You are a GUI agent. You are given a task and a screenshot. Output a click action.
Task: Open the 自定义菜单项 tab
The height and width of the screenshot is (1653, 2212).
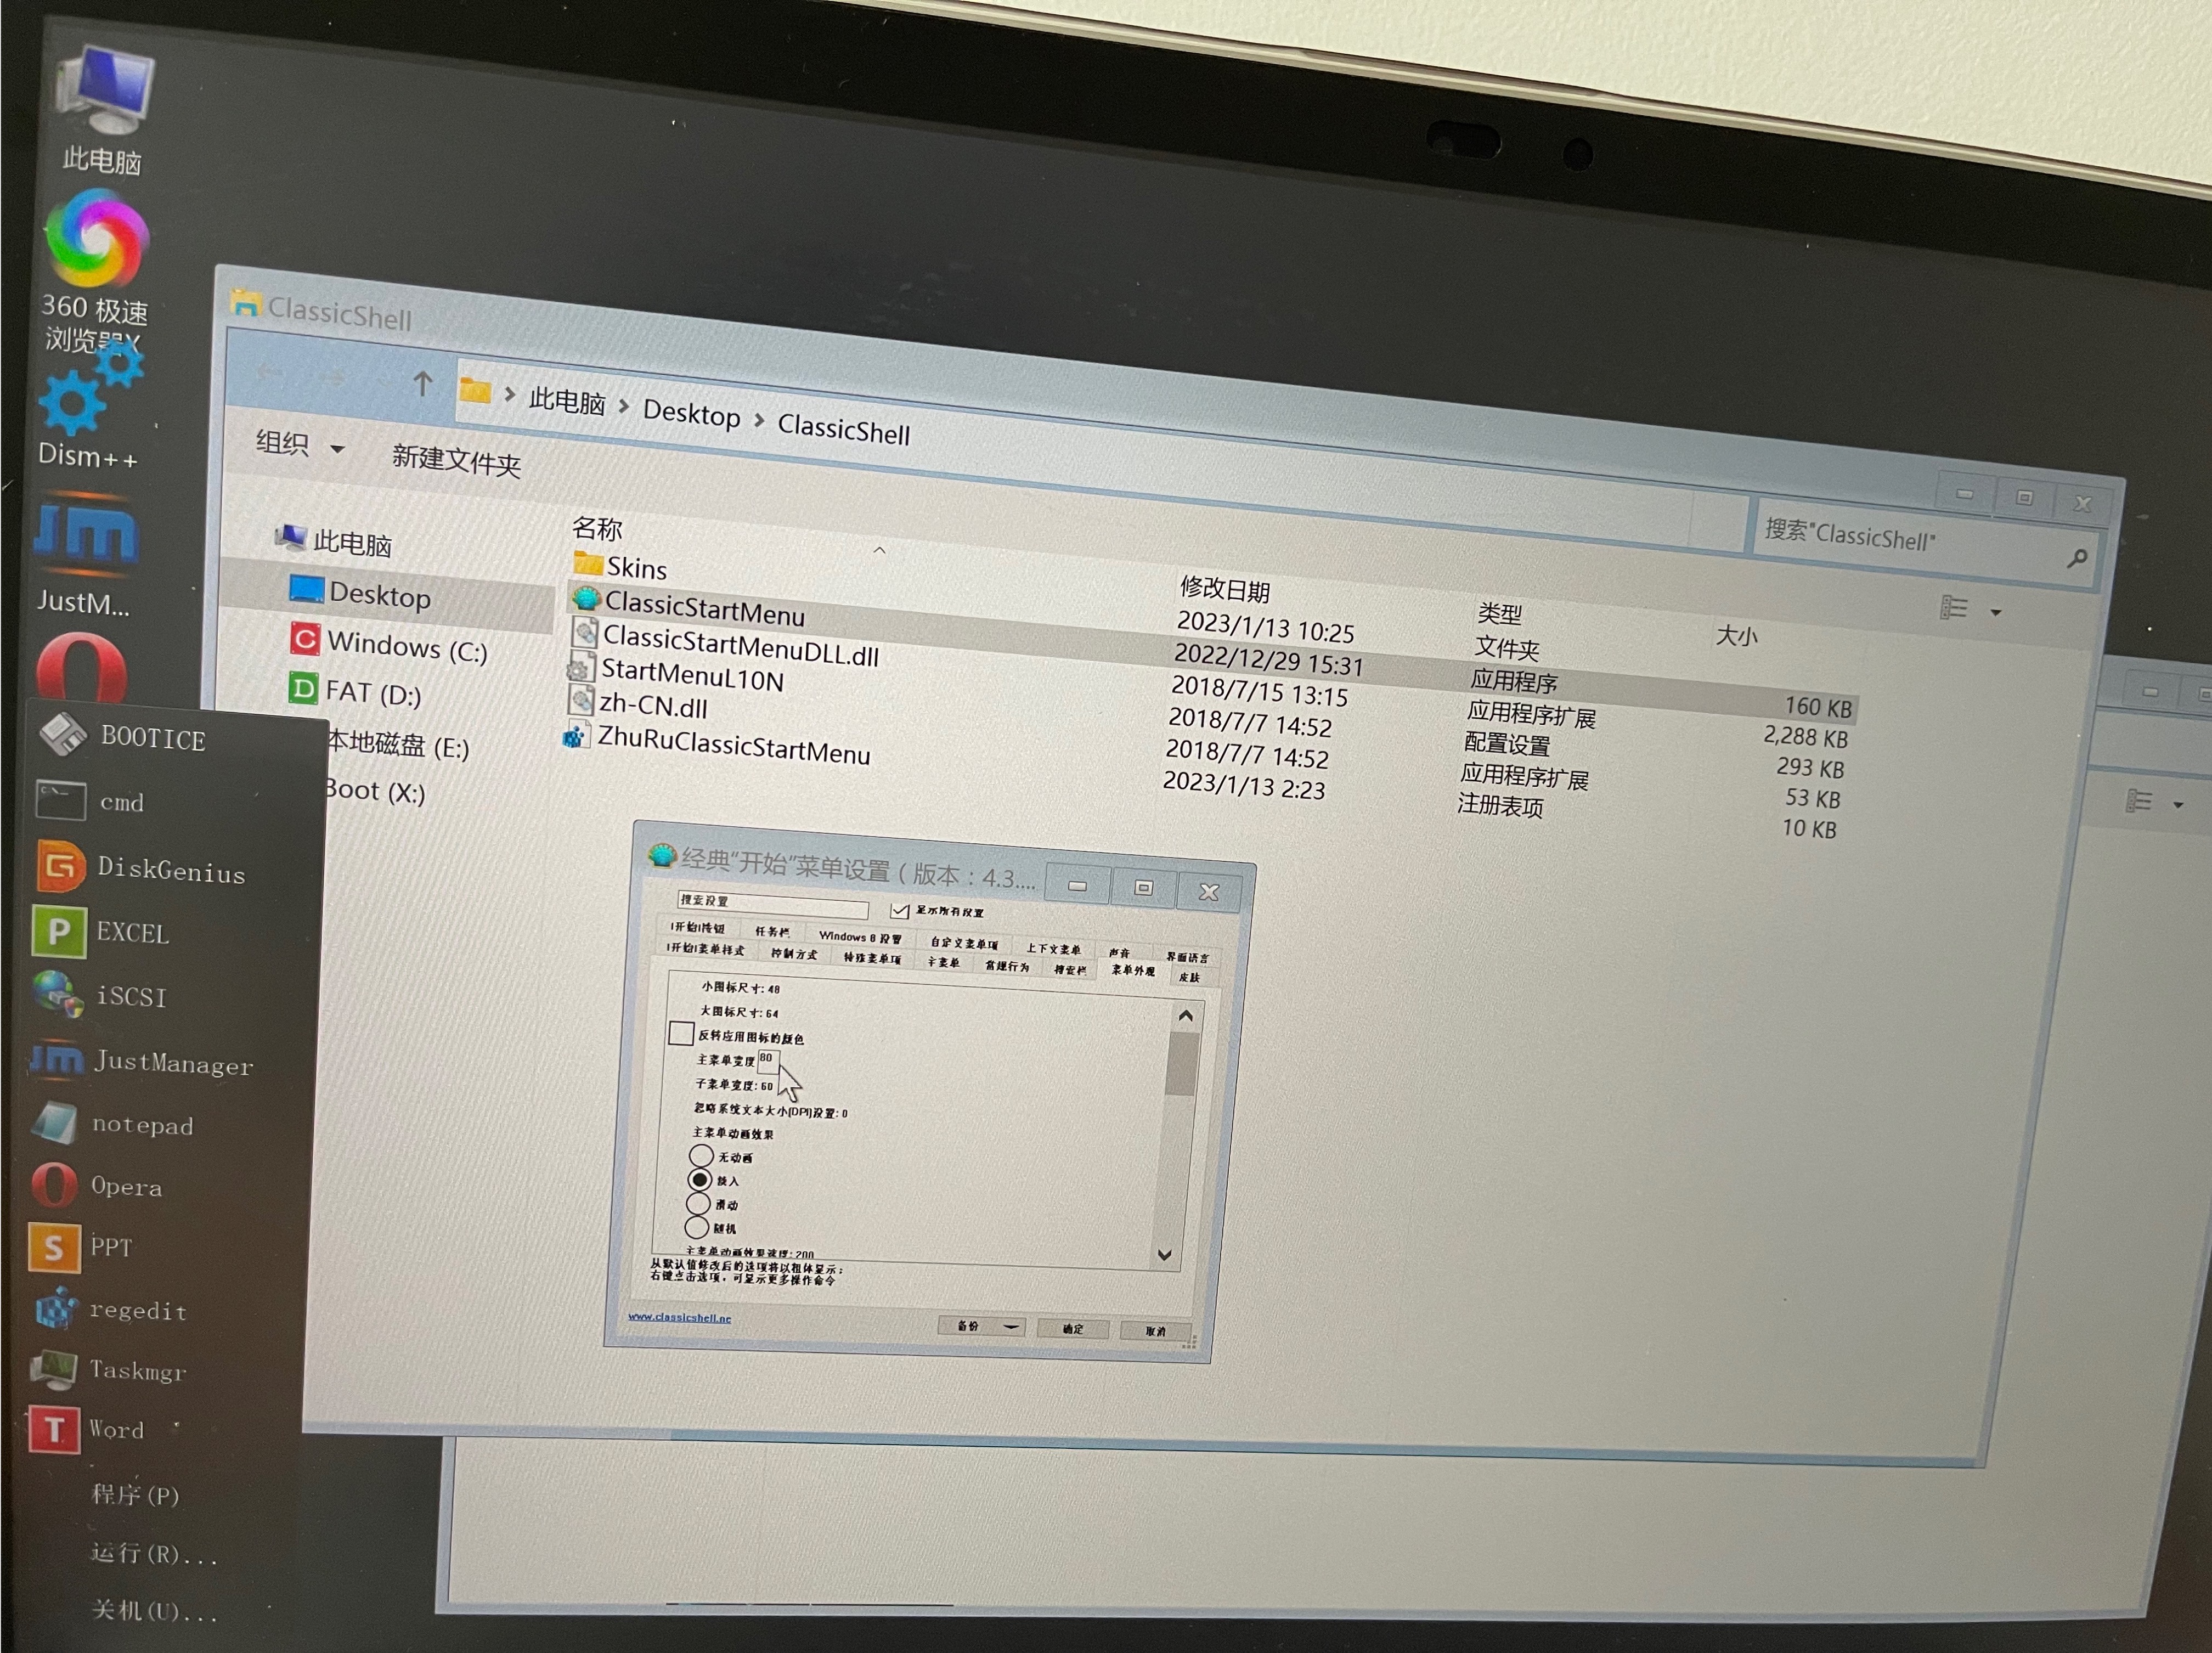coord(964,943)
